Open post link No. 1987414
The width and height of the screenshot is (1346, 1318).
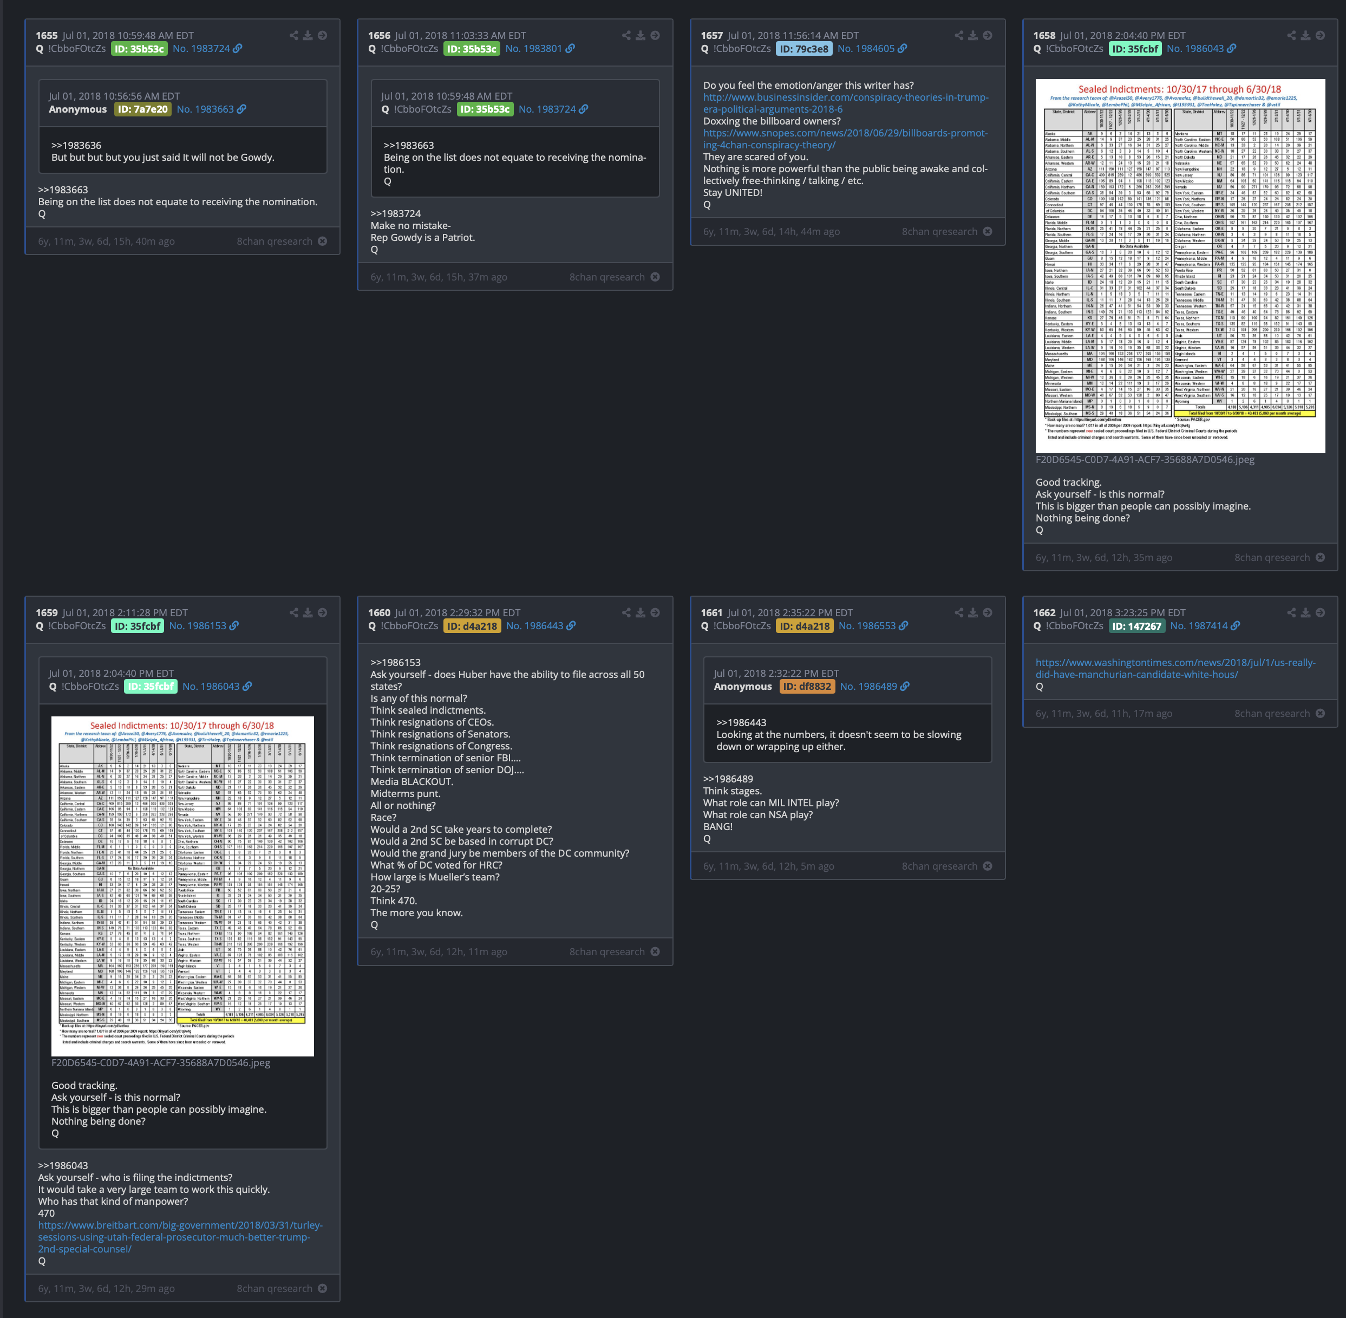1205,626
